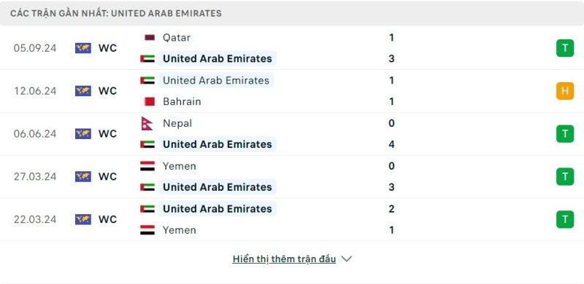Open the Qatar team name
Image resolution: width=584 pixels, height=284 pixels.
[x=177, y=38]
